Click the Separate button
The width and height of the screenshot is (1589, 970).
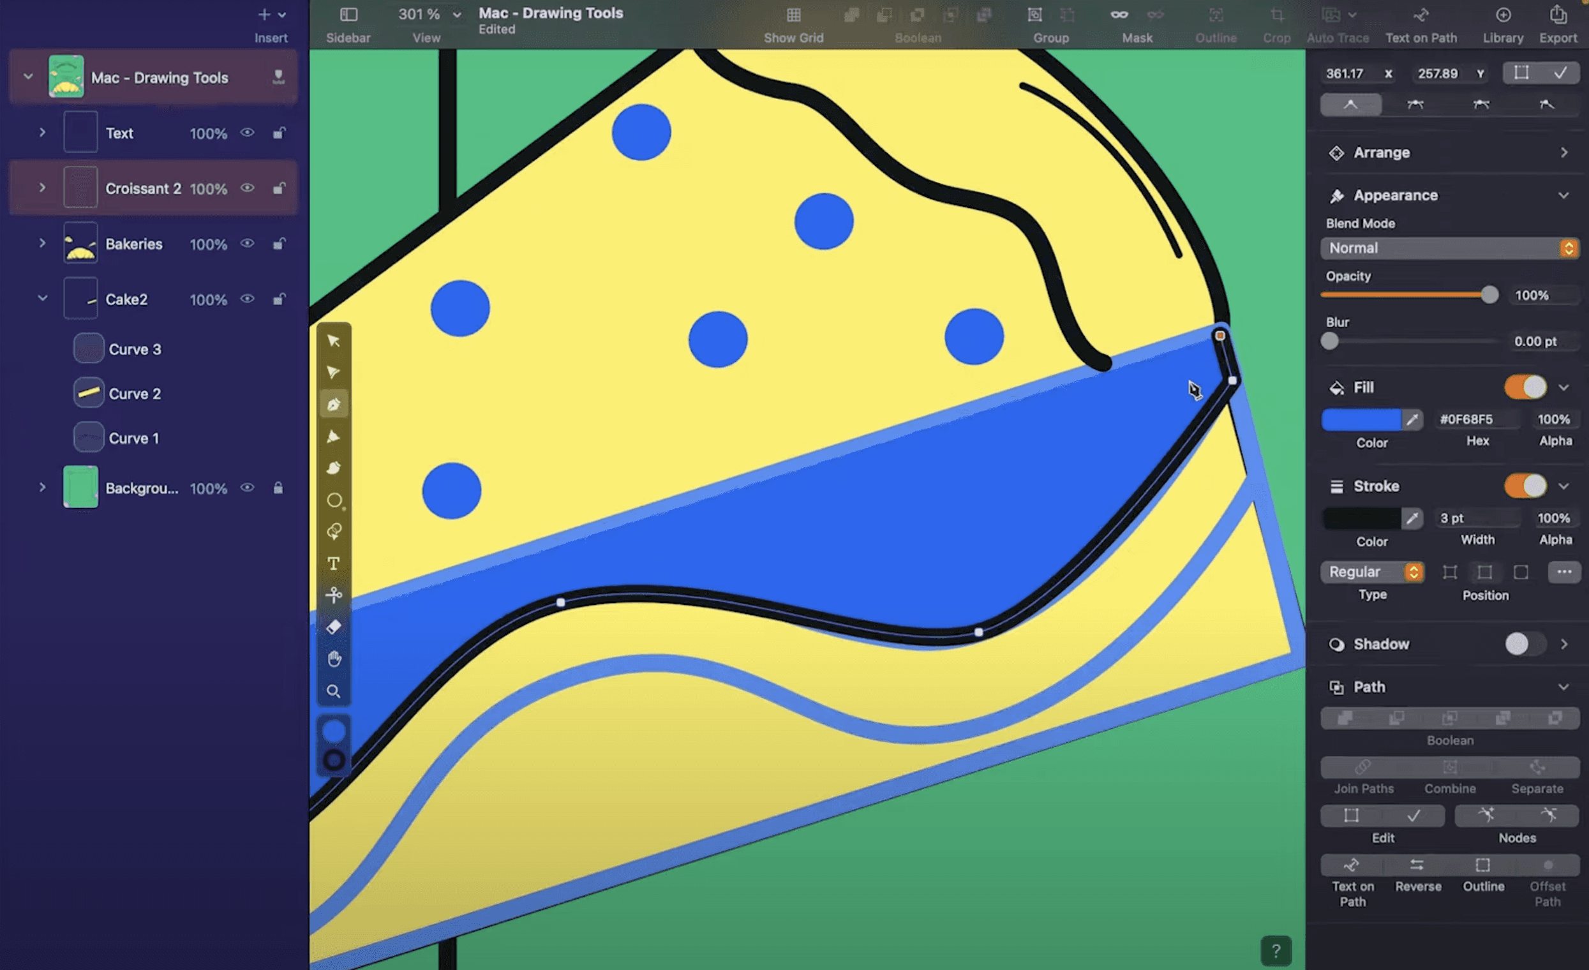point(1537,768)
